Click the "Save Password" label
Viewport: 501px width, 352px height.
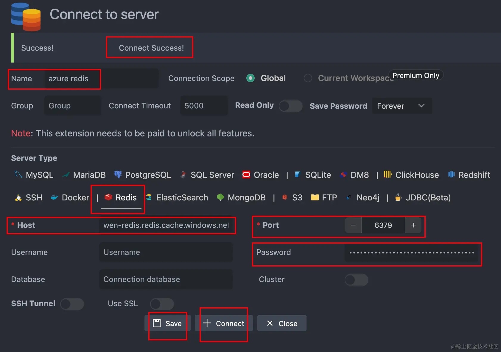coord(338,106)
